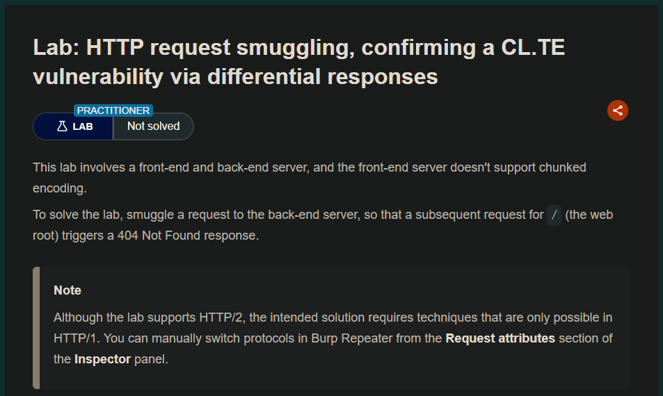Click the Note heading

(x=67, y=290)
